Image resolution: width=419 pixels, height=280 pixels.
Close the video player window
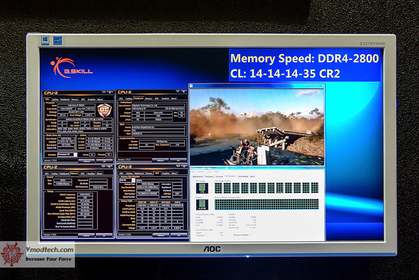[320, 85]
